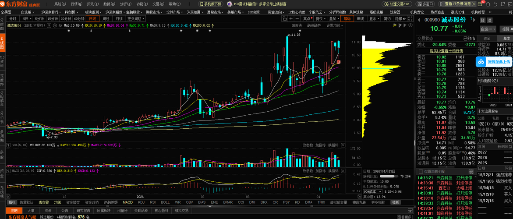Switch to 简约 simple display mode
513x219 pixels.
[387, 19]
